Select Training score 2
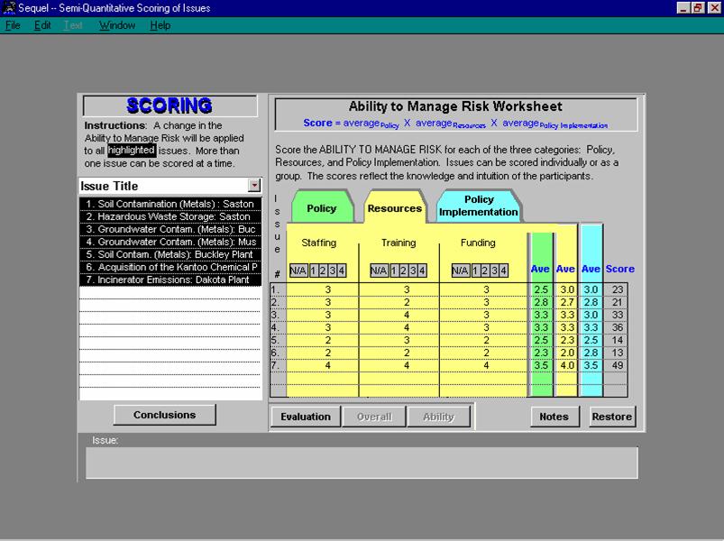 [403, 270]
